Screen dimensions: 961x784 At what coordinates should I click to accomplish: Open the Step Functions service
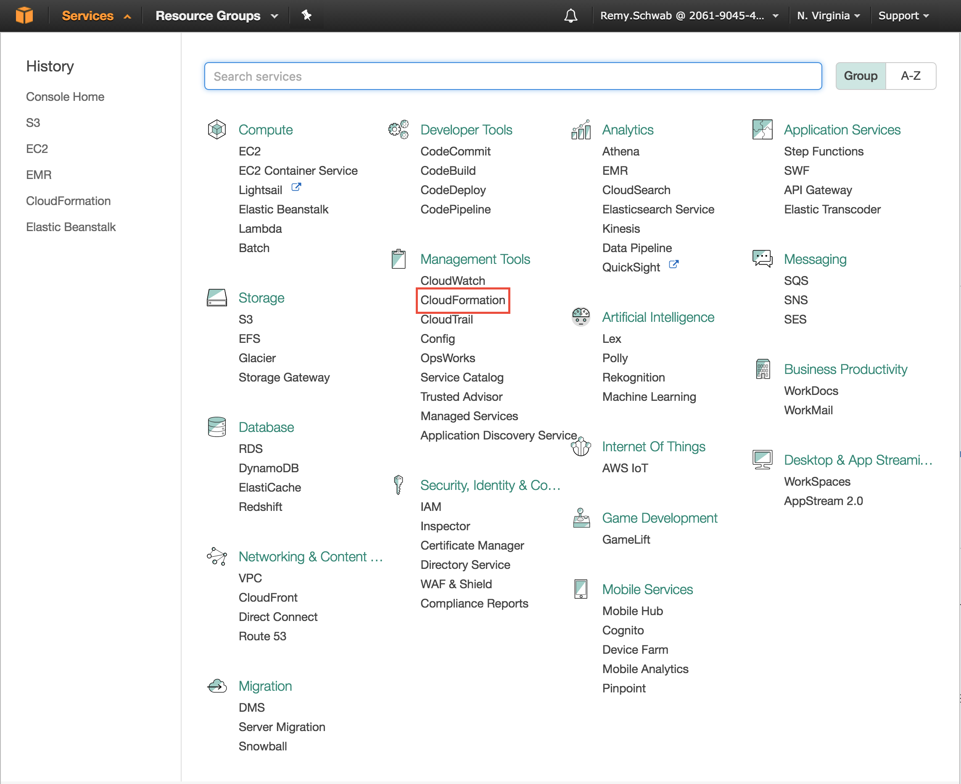coord(824,151)
